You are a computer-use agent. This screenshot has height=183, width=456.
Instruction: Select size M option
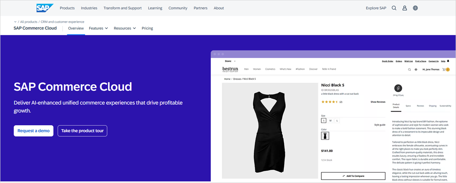[x=331, y=120]
